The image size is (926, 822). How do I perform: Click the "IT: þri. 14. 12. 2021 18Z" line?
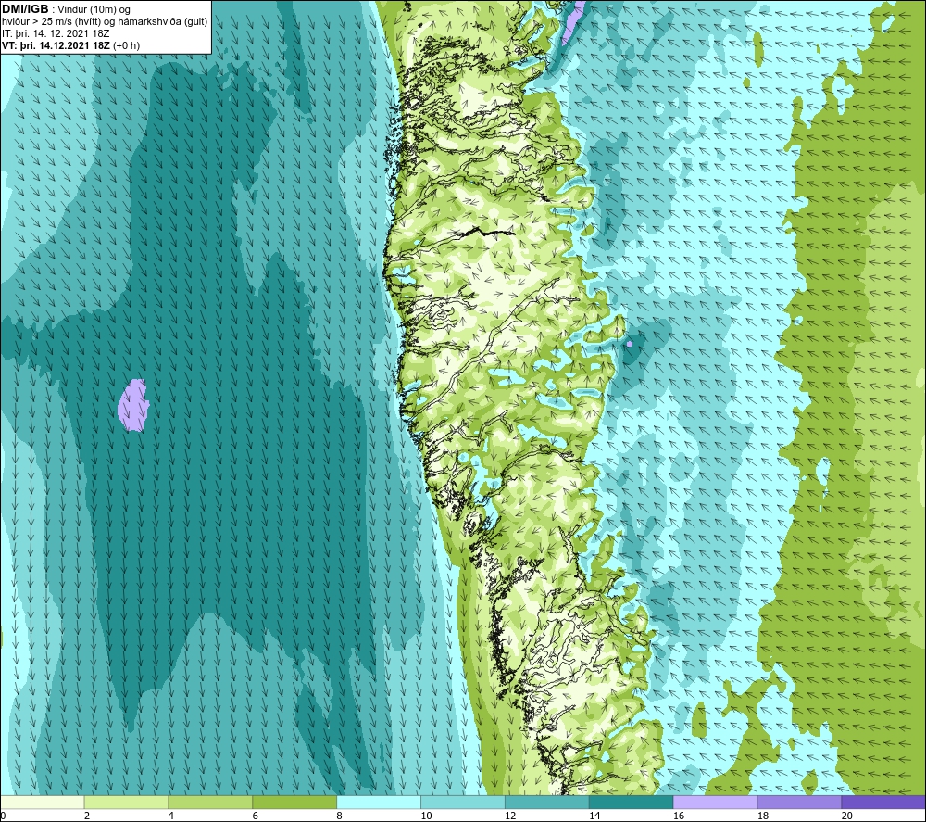[56, 33]
